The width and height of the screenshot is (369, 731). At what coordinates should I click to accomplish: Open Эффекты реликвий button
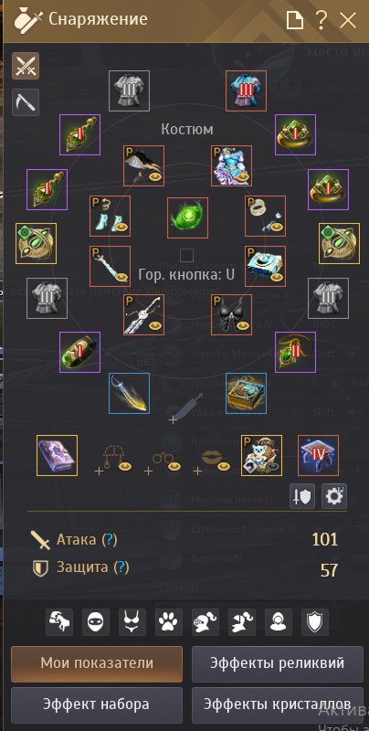coord(278,664)
